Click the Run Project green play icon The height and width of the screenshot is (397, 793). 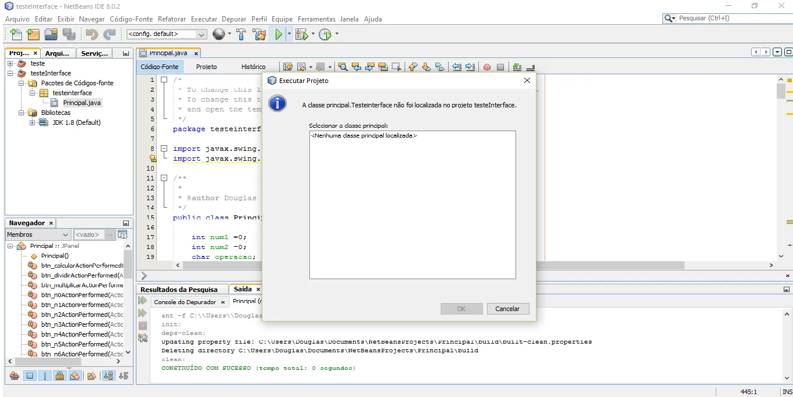279,34
